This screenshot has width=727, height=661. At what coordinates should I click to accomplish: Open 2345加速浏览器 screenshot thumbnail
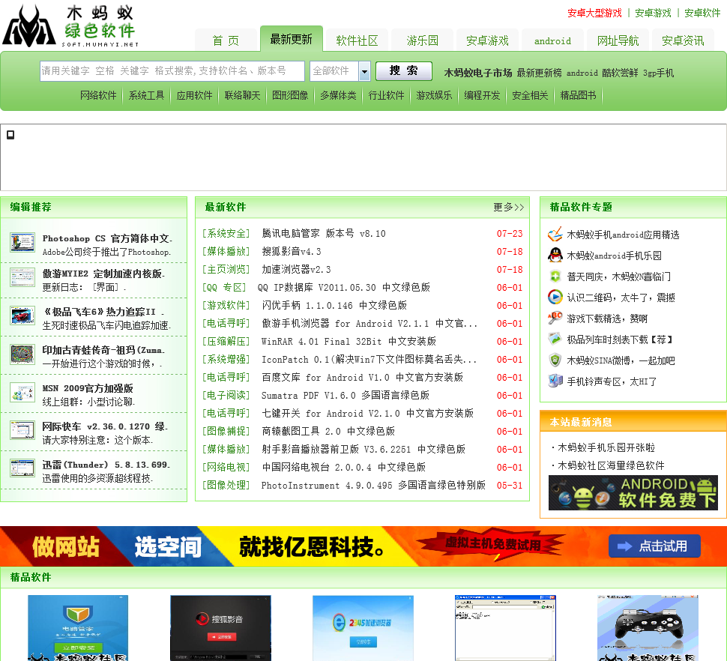pos(363,628)
